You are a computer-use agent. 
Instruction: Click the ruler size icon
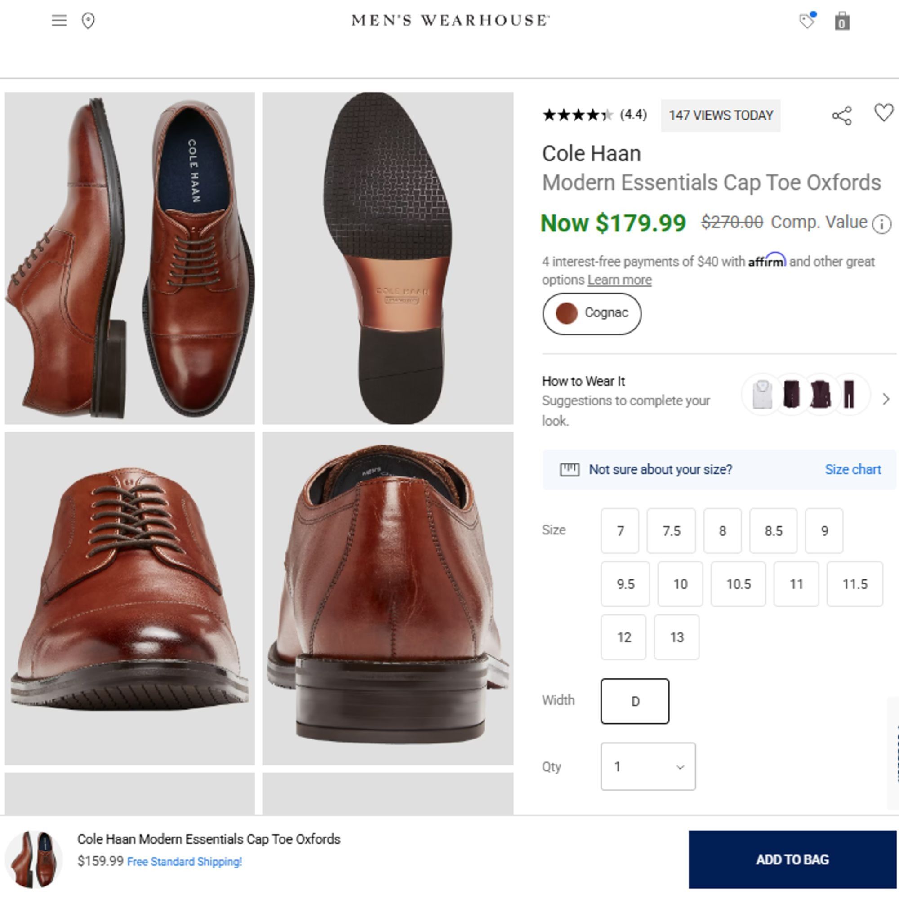tap(569, 470)
